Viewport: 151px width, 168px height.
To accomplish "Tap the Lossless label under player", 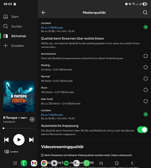I will (14, 152).
